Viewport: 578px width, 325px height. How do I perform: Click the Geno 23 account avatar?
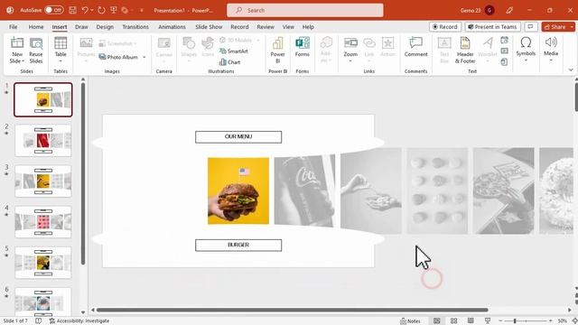(489, 10)
